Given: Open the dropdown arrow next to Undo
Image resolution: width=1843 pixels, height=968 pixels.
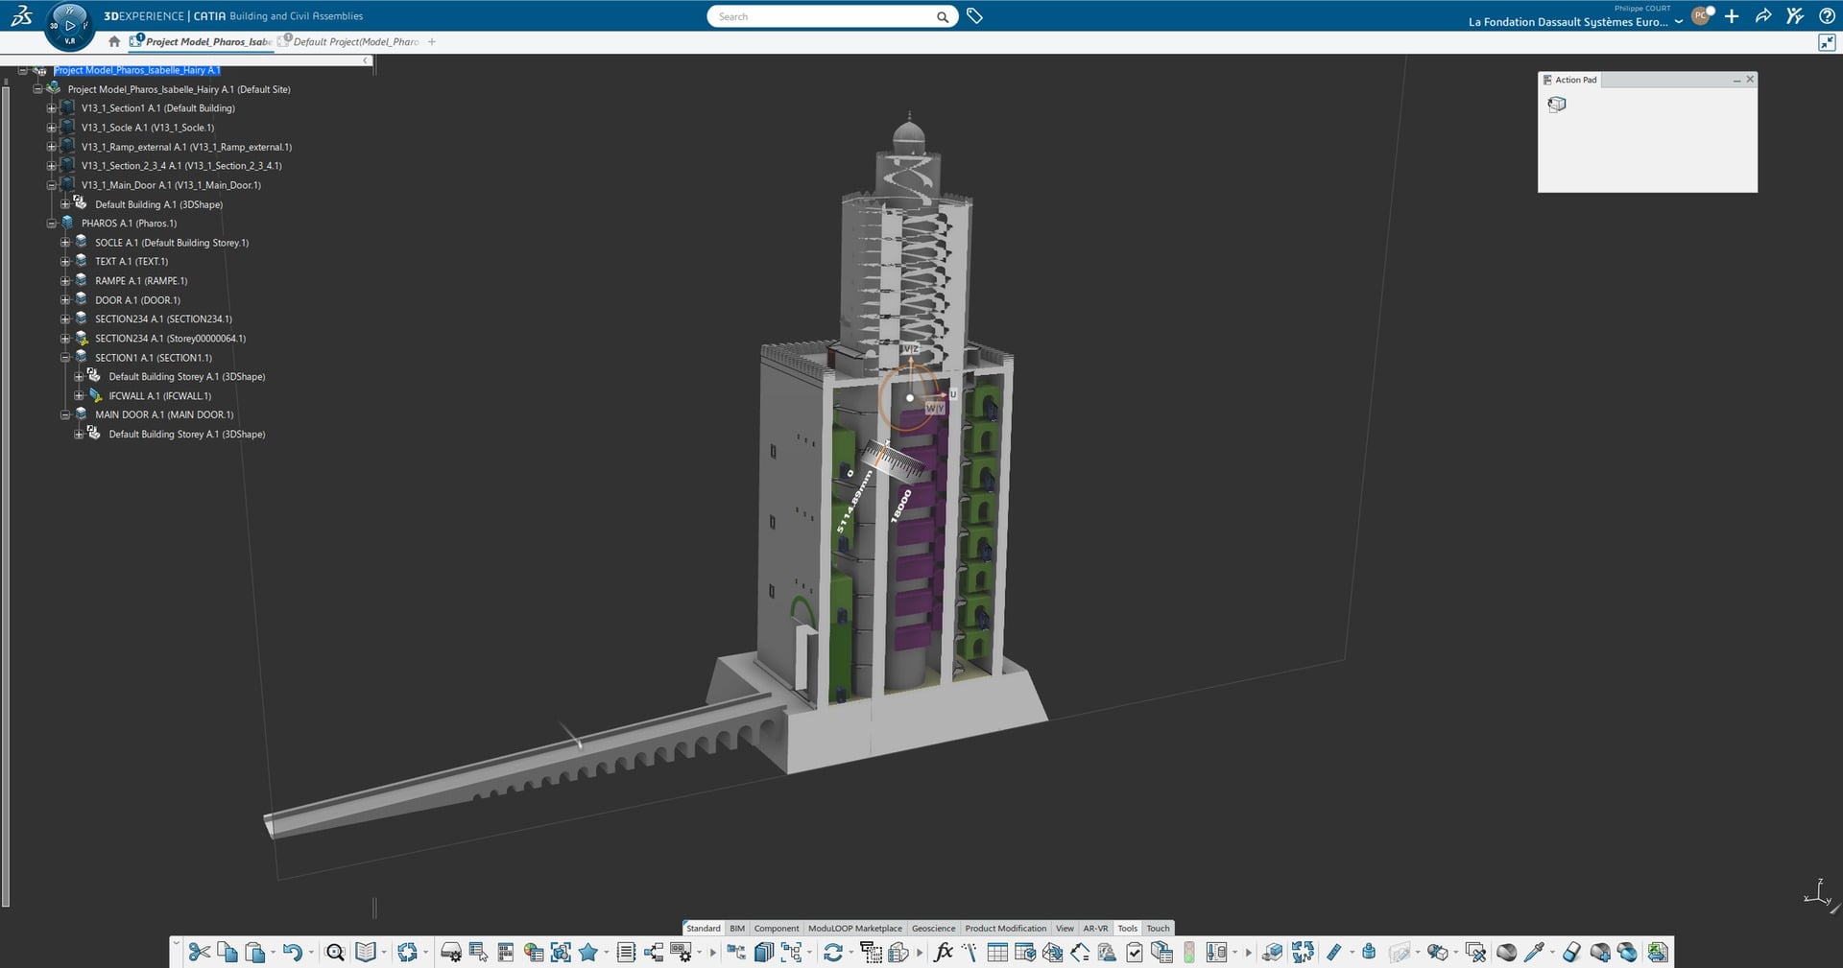Looking at the screenshot, I should [x=311, y=953].
